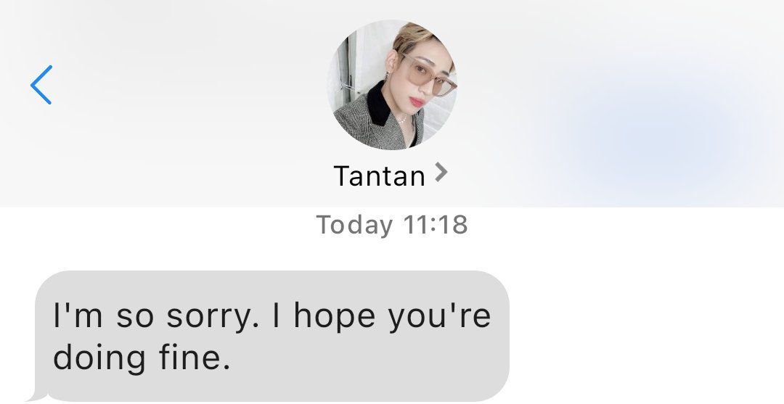
Task: Click the word "sorry" in the message
Action: tap(213, 317)
